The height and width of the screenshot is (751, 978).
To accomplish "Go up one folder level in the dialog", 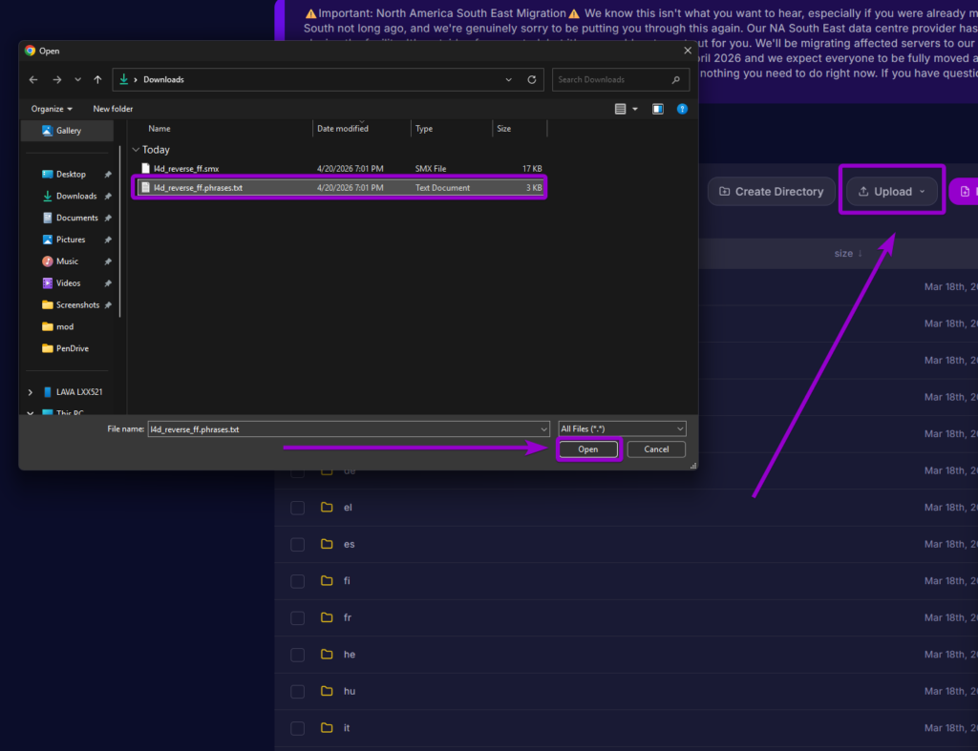I will [x=96, y=79].
